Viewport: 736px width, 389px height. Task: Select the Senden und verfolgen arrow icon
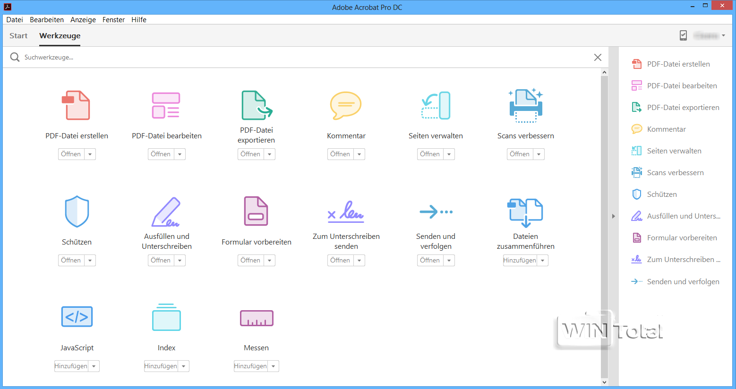click(x=436, y=212)
